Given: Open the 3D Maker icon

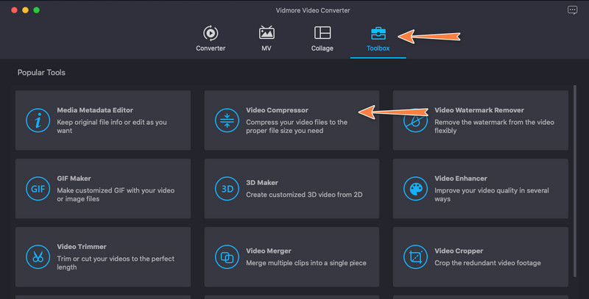Looking at the screenshot, I should [x=226, y=188].
